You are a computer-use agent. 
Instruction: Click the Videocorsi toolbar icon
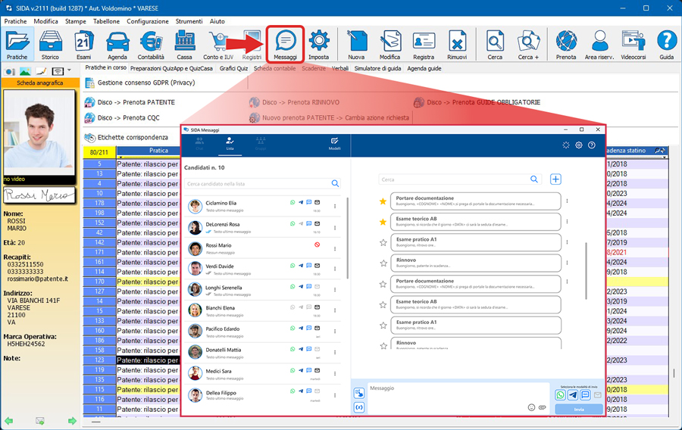pyautogui.click(x=633, y=45)
